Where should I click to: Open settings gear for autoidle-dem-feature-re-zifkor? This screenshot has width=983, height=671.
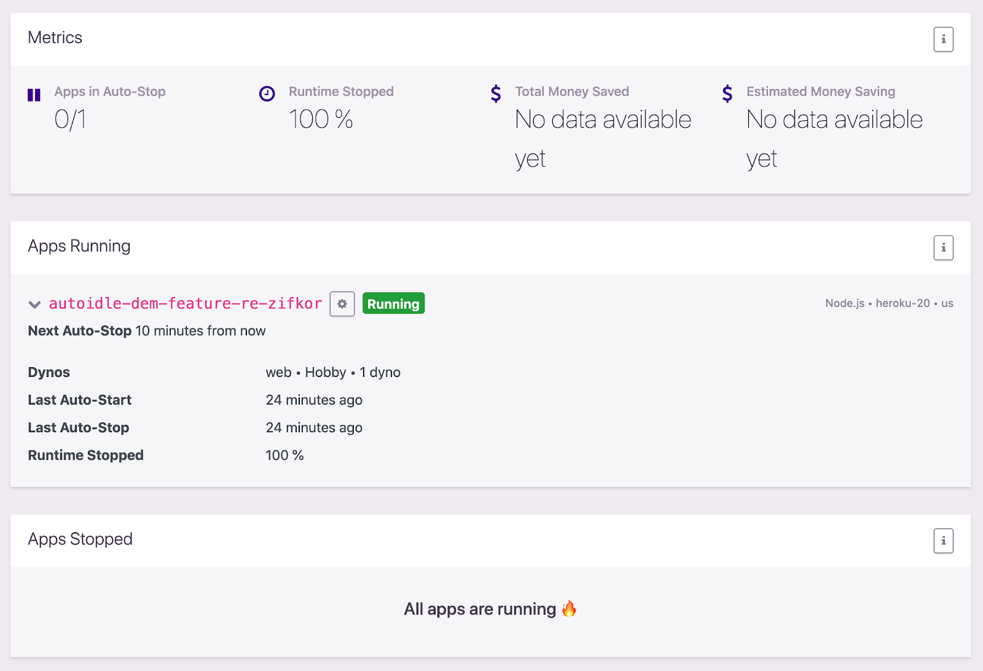tap(342, 304)
